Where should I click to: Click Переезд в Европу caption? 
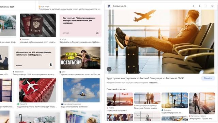[146, 108]
